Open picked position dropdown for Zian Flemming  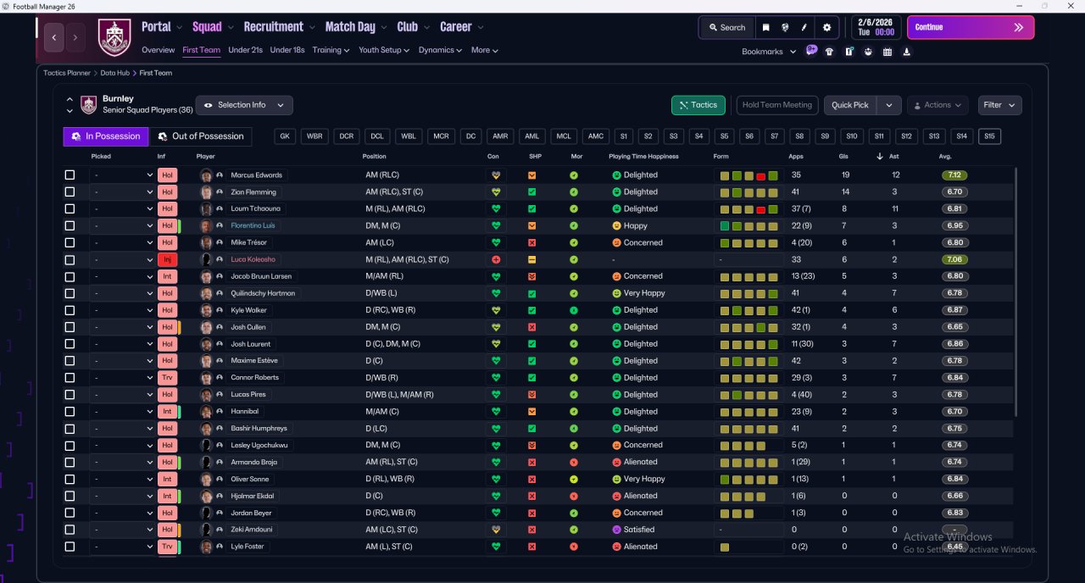coord(123,192)
